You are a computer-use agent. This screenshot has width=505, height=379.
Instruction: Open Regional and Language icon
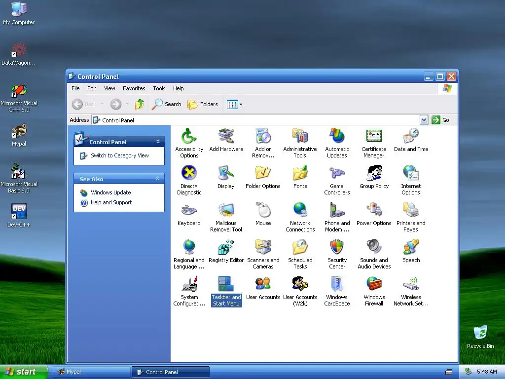pyautogui.click(x=189, y=247)
